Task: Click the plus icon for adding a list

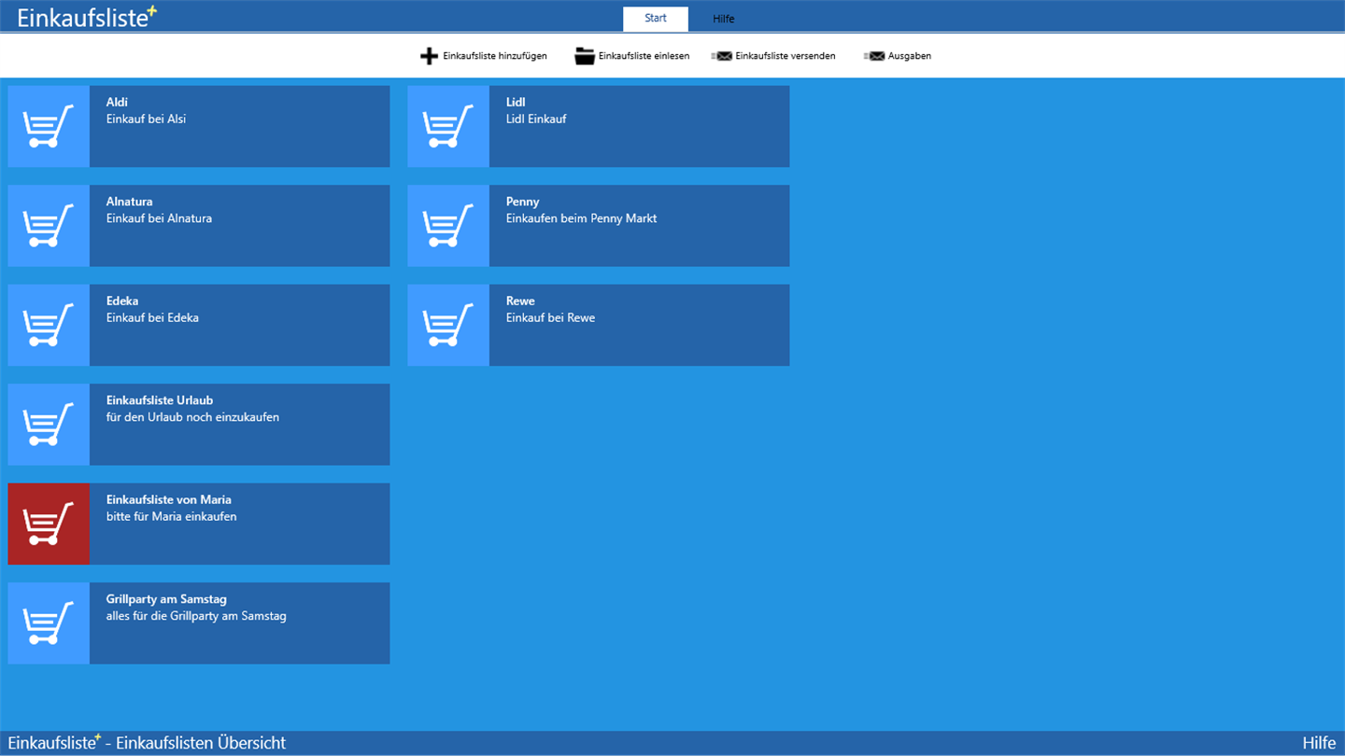Action: (429, 56)
